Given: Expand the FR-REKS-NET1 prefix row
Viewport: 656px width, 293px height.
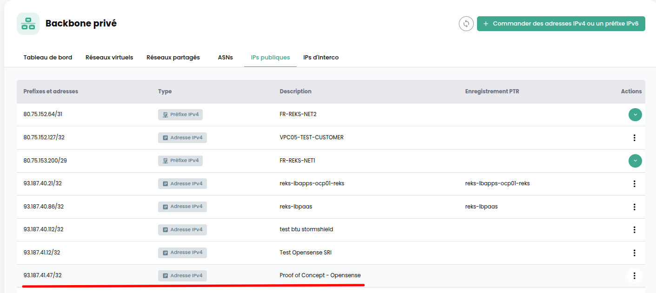Looking at the screenshot, I should coord(635,161).
